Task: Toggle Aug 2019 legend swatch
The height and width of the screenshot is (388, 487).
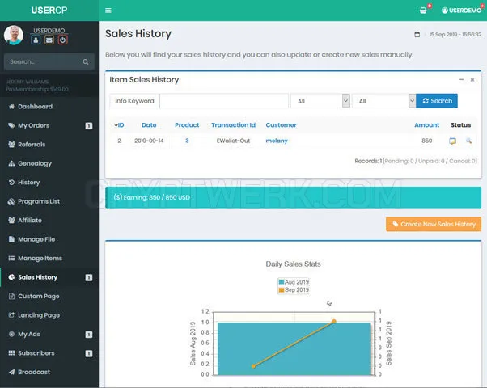Action: tap(282, 282)
